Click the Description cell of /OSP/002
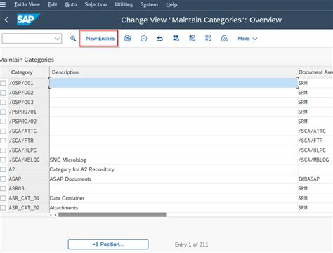333x253 pixels. pos(174,93)
